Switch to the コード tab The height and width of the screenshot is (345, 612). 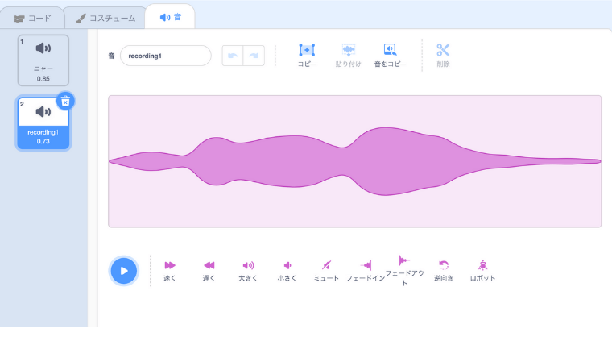coord(32,19)
